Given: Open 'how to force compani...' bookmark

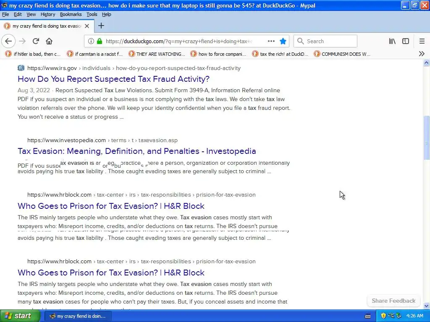Looking at the screenshot, I should pos(218,54).
